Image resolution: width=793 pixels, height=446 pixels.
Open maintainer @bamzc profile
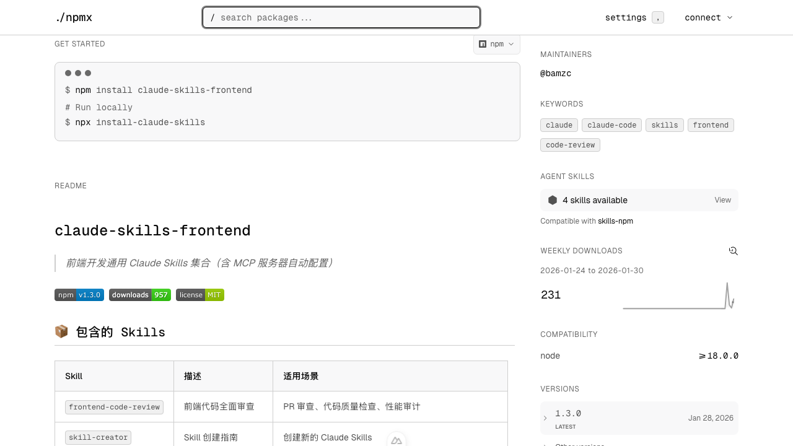(556, 73)
